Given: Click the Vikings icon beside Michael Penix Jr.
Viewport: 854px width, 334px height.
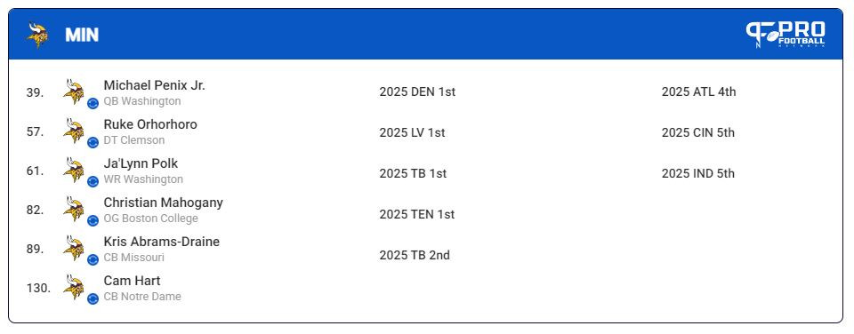Looking at the screenshot, I should click(x=74, y=91).
